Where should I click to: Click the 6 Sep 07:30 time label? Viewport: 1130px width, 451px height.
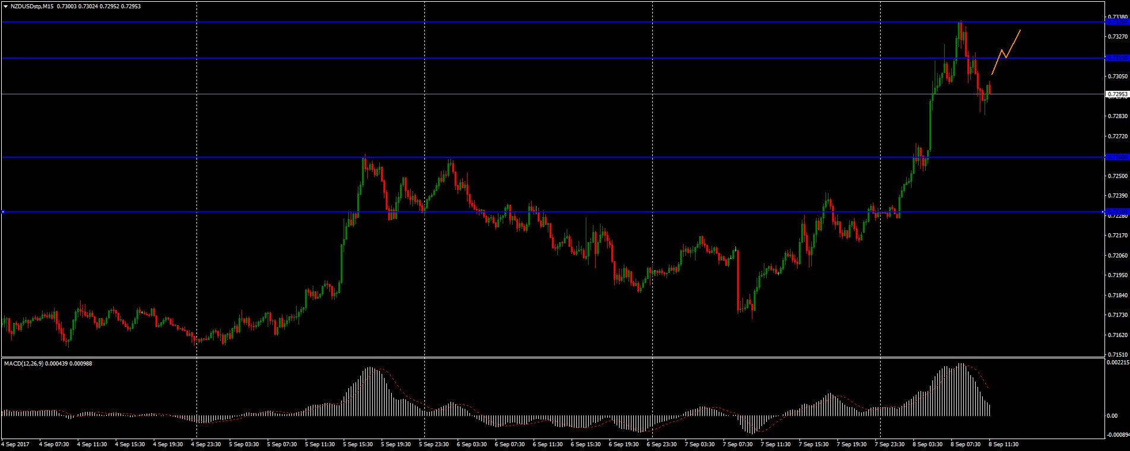point(510,444)
